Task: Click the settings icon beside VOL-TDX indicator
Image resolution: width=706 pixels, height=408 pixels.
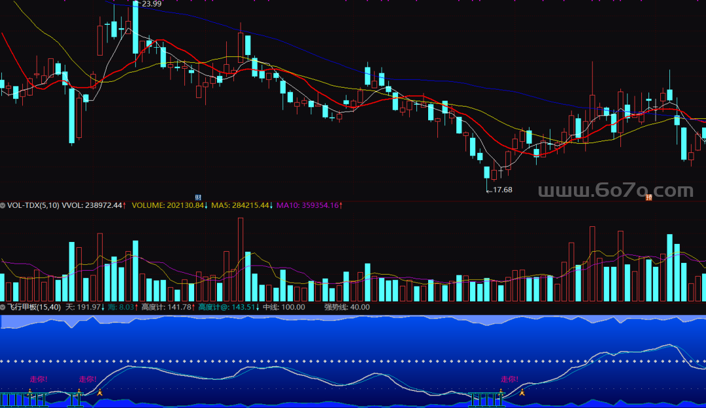Action: click(3, 205)
